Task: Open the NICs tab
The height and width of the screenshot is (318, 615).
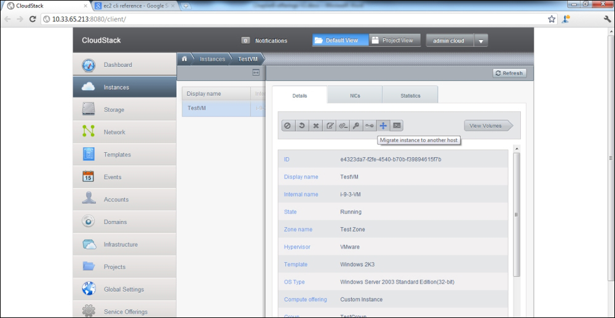Action: [355, 96]
